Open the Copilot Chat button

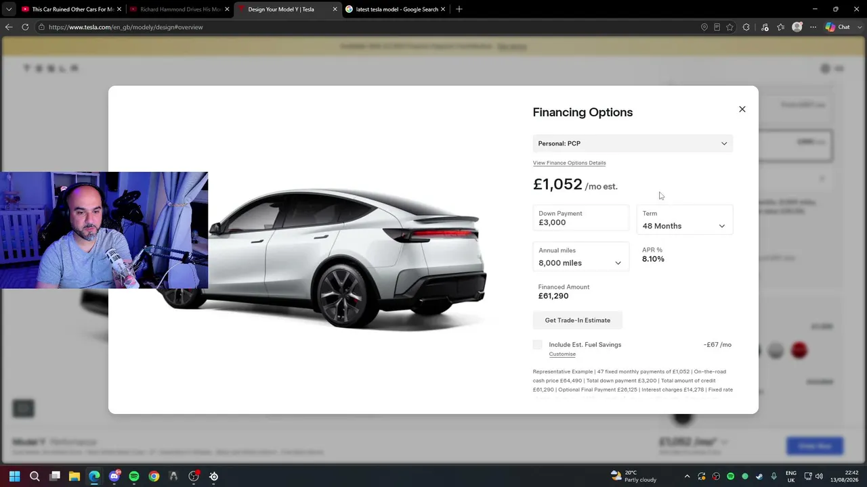point(838,27)
